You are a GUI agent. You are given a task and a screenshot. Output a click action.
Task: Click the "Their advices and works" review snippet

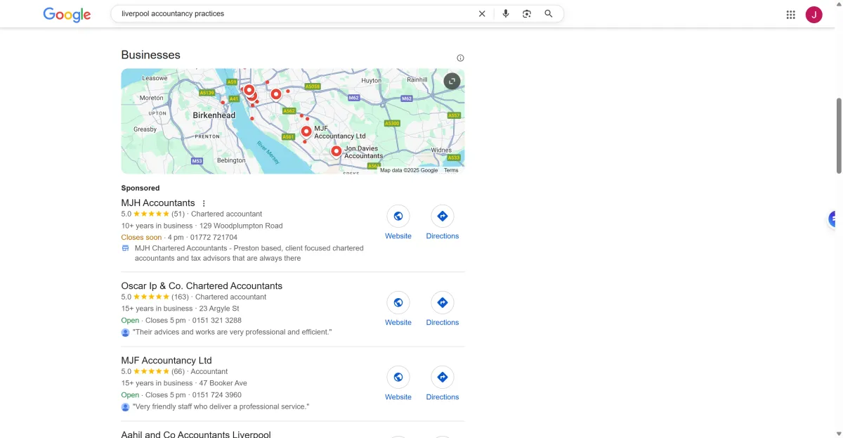(x=233, y=332)
